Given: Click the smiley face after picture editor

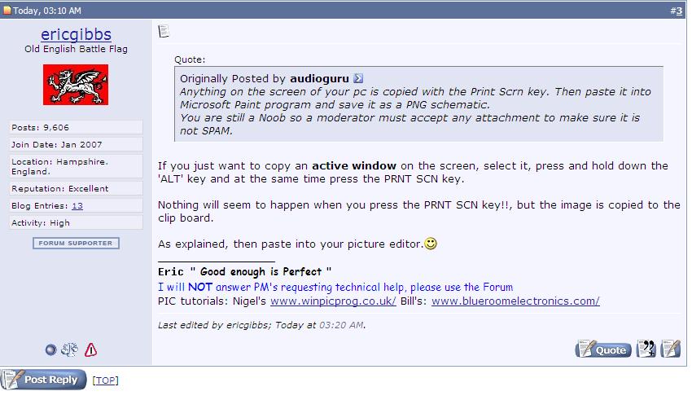Looking at the screenshot, I should click(431, 244).
